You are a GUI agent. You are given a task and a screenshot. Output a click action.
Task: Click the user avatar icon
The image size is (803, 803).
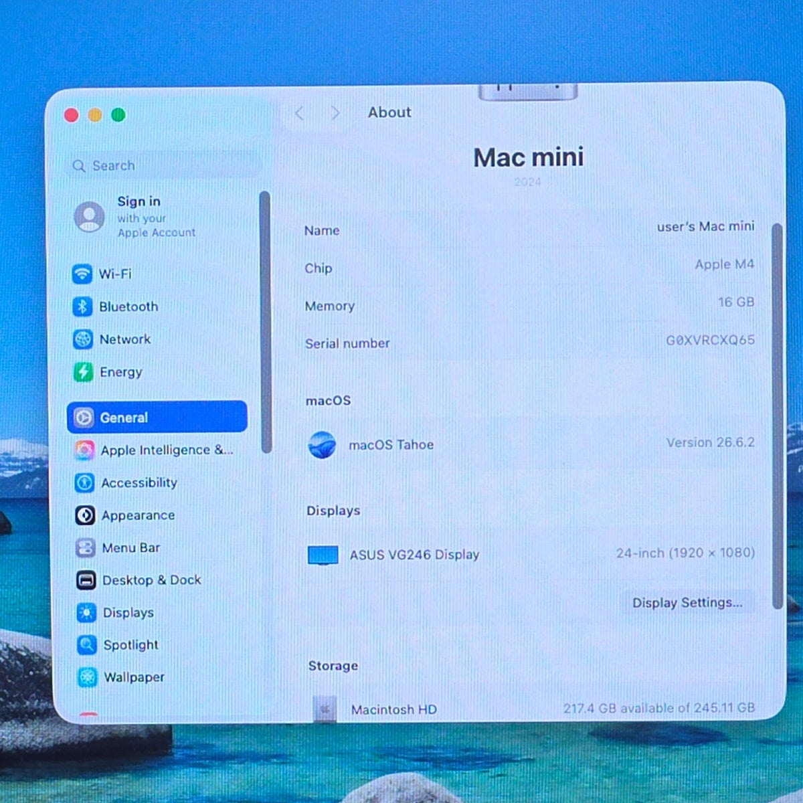[89, 217]
